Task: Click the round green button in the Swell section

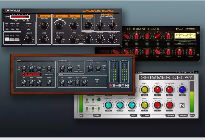Action: [x=99, y=99]
